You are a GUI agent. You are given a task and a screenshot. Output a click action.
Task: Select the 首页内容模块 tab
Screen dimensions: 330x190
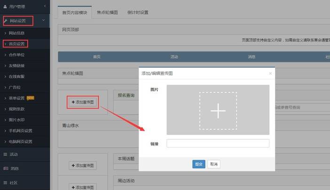click(x=75, y=13)
